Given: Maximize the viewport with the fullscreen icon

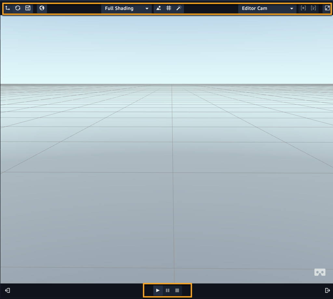Looking at the screenshot, I should [x=327, y=8].
